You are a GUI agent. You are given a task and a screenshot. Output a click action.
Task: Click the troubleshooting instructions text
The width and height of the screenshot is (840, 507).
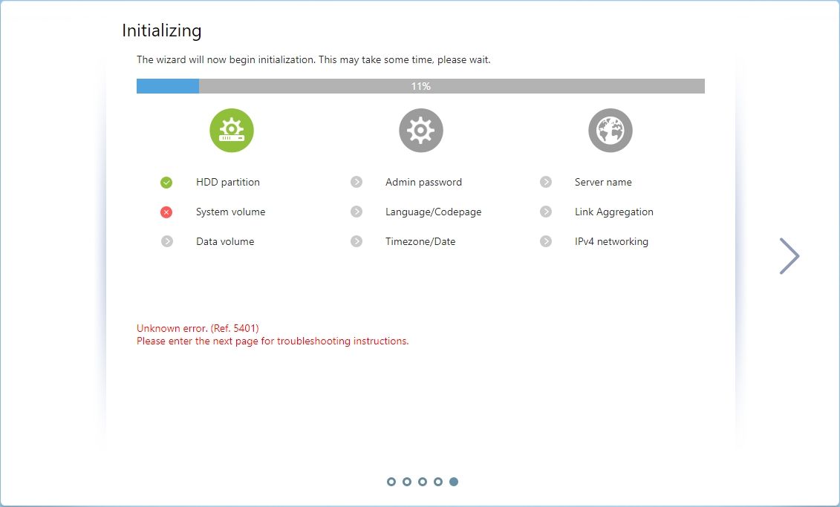coord(272,341)
